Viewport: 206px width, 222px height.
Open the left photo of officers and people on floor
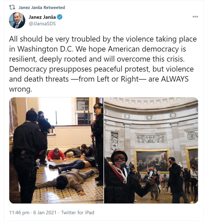(x=56, y=150)
